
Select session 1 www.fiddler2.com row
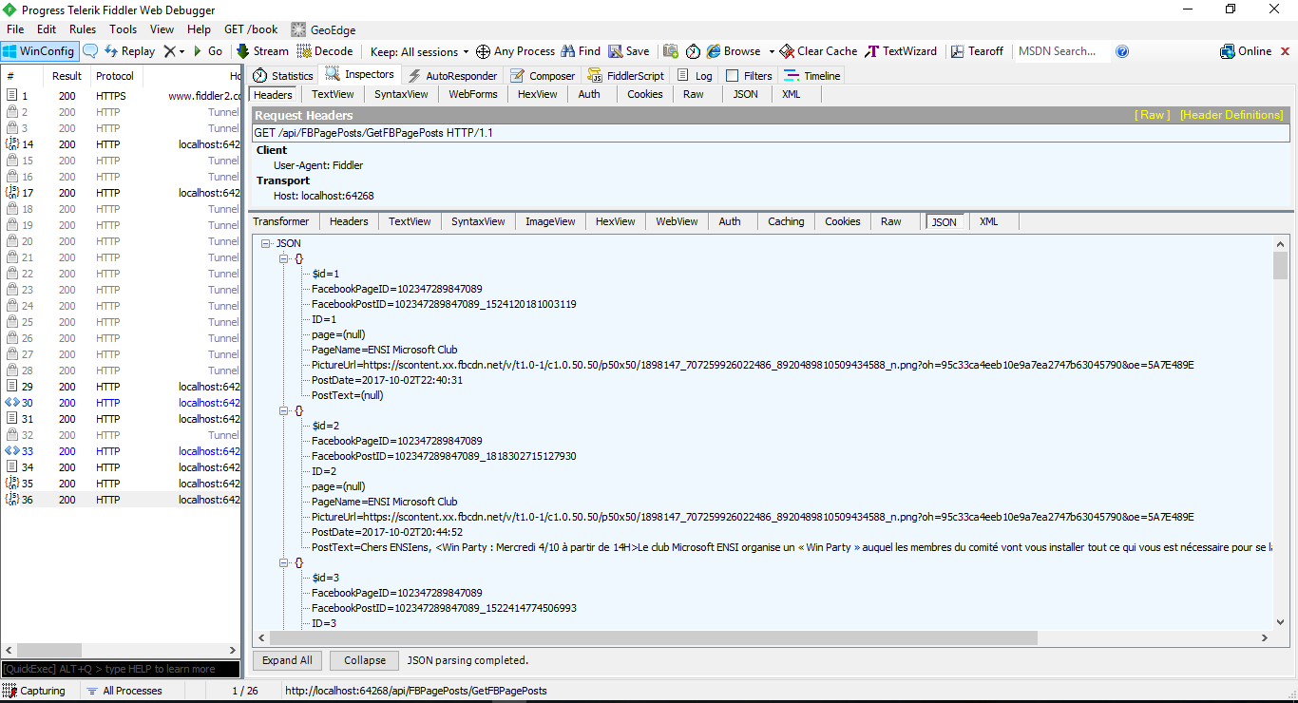tap(121, 96)
